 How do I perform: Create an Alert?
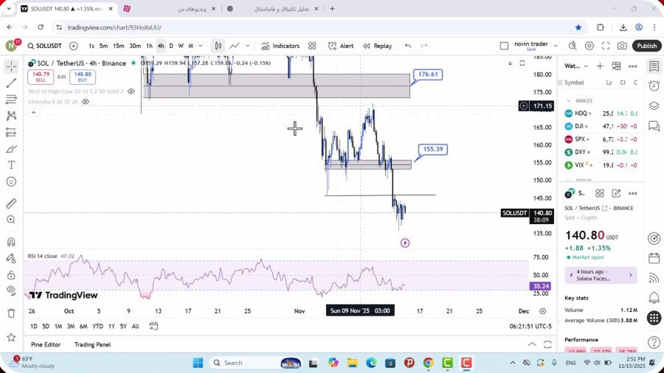341,46
